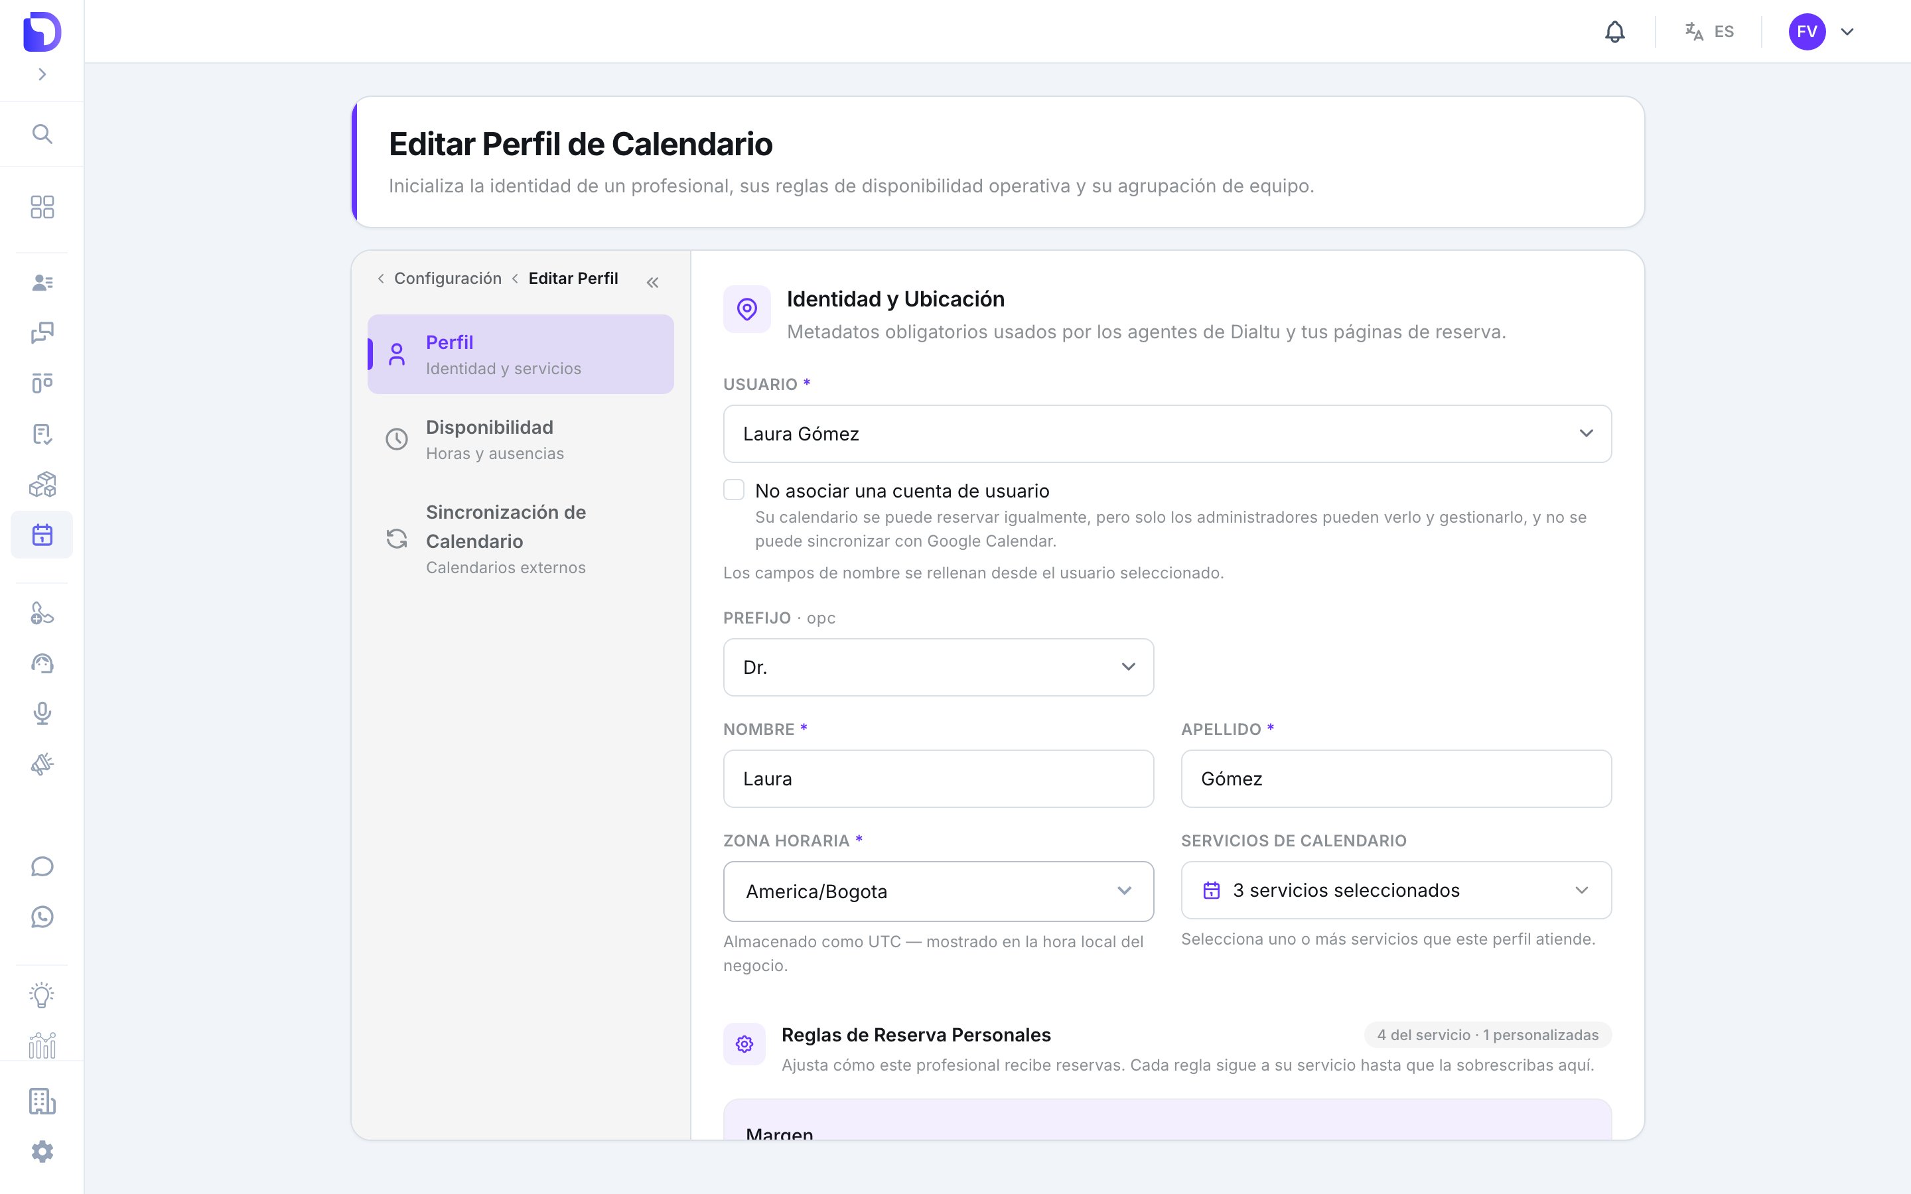Open the Usuario dropdown Laura Gómez
Image resolution: width=1911 pixels, height=1194 pixels.
[1167, 434]
